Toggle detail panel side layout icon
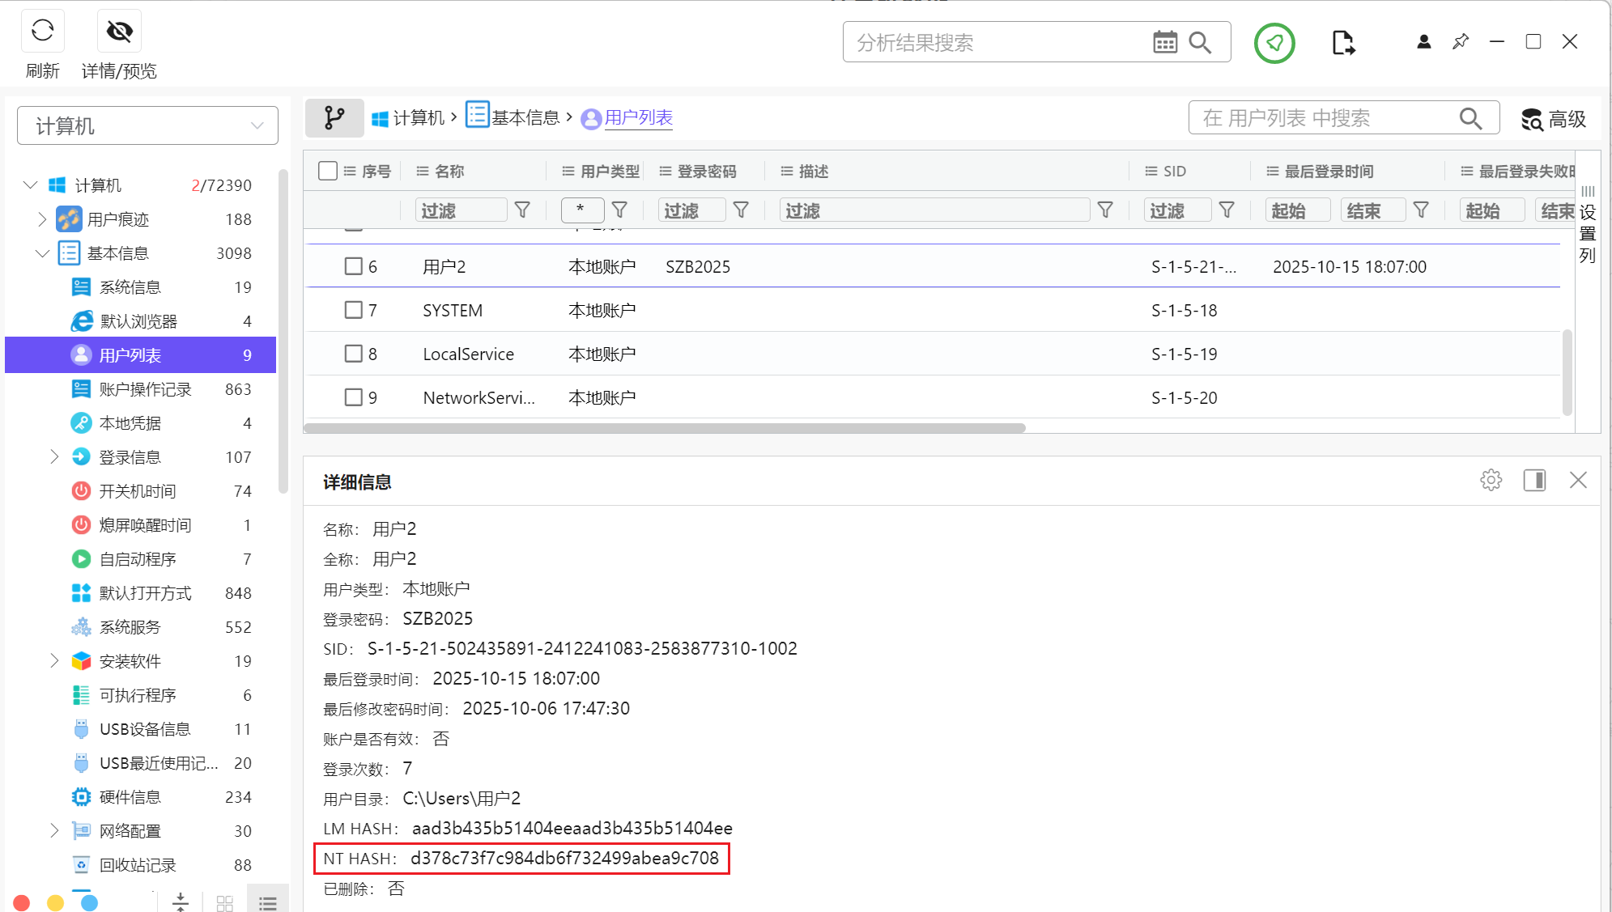Screen dimensions: 1612x912 (x=1533, y=480)
